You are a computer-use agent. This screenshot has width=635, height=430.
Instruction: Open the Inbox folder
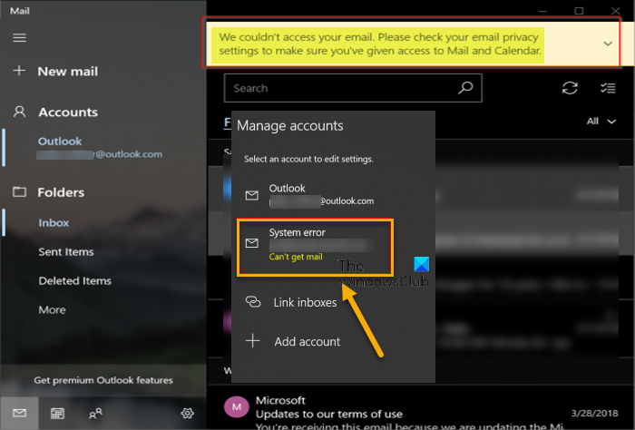[54, 222]
